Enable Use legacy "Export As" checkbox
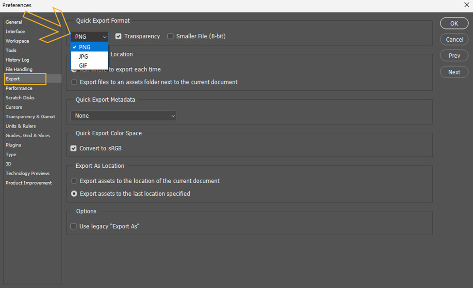473x288 pixels. point(74,226)
